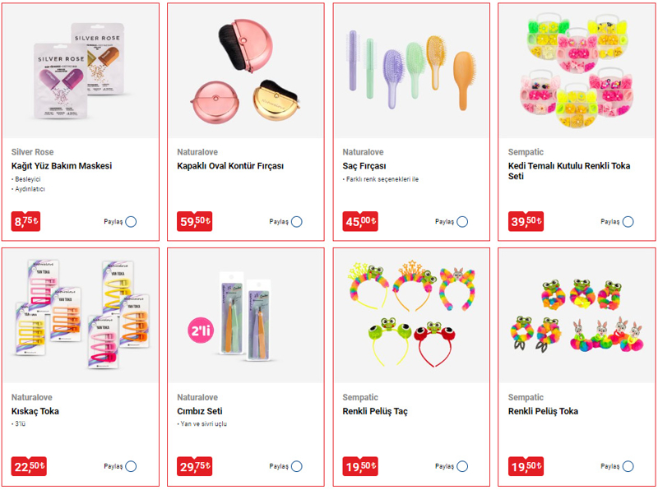Open the plush headbands product image
The height and width of the screenshot is (490, 658).
[x=412, y=316]
